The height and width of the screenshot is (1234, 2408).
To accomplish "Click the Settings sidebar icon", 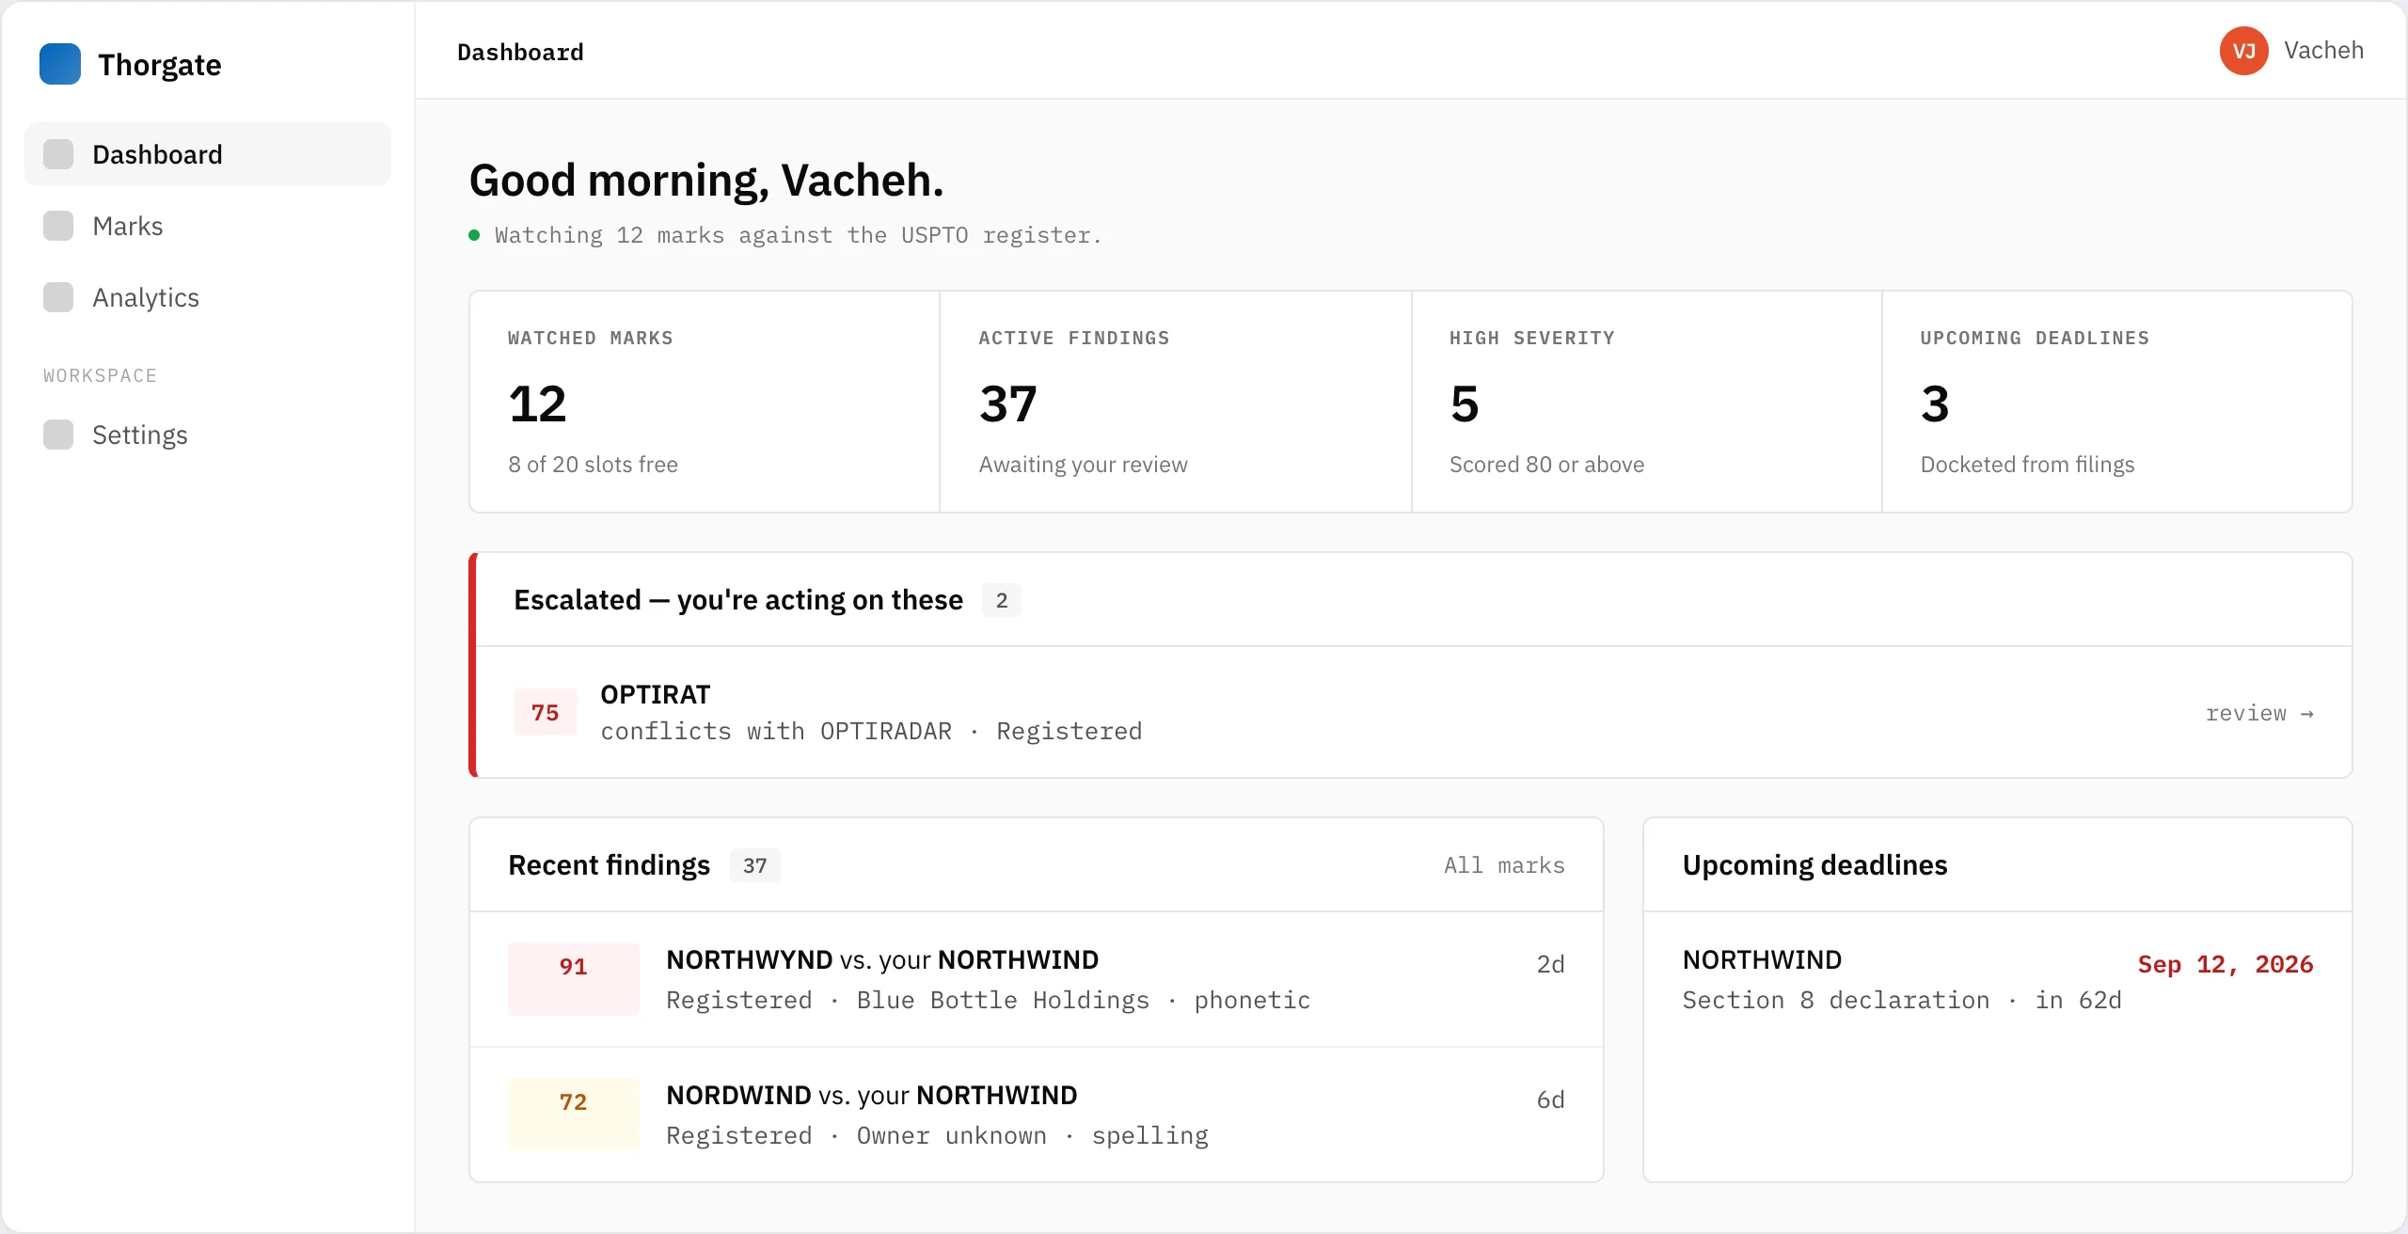I will click(58, 435).
